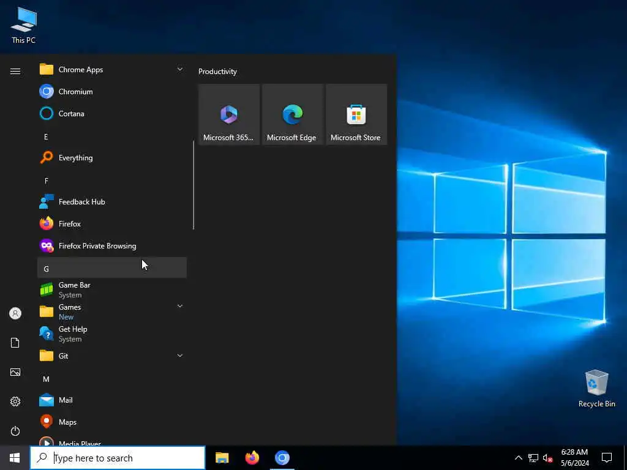Open the user account icon in Start sidebar
Image resolution: width=627 pixels, height=470 pixels.
[15, 313]
